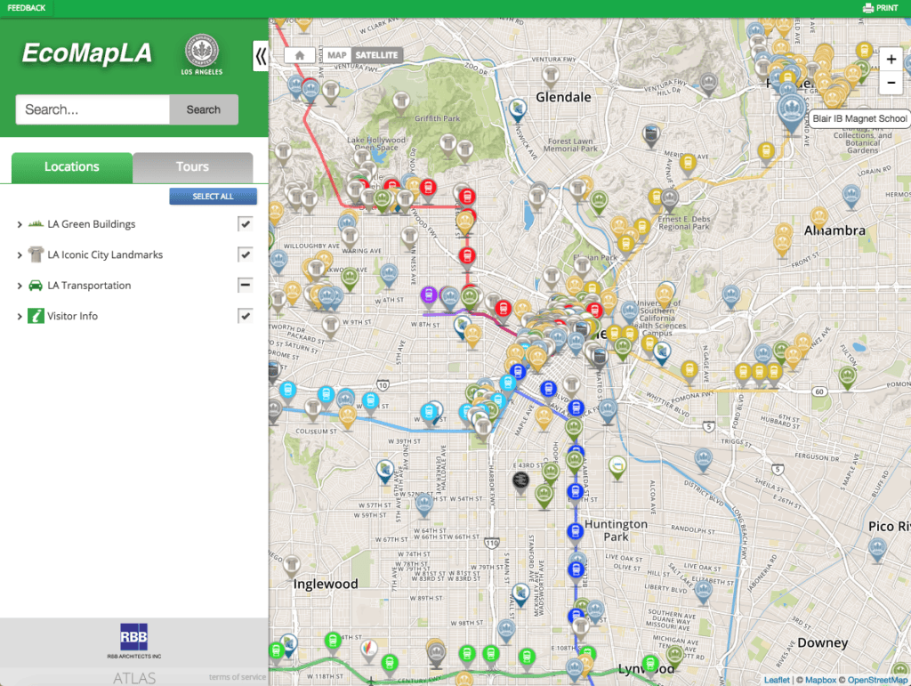The width and height of the screenshot is (911, 686).
Task: Switch to the Tours tab
Action: tap(192, 166)
